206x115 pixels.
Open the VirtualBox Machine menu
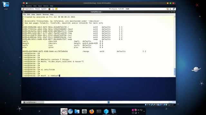click(x=29, y=6)
